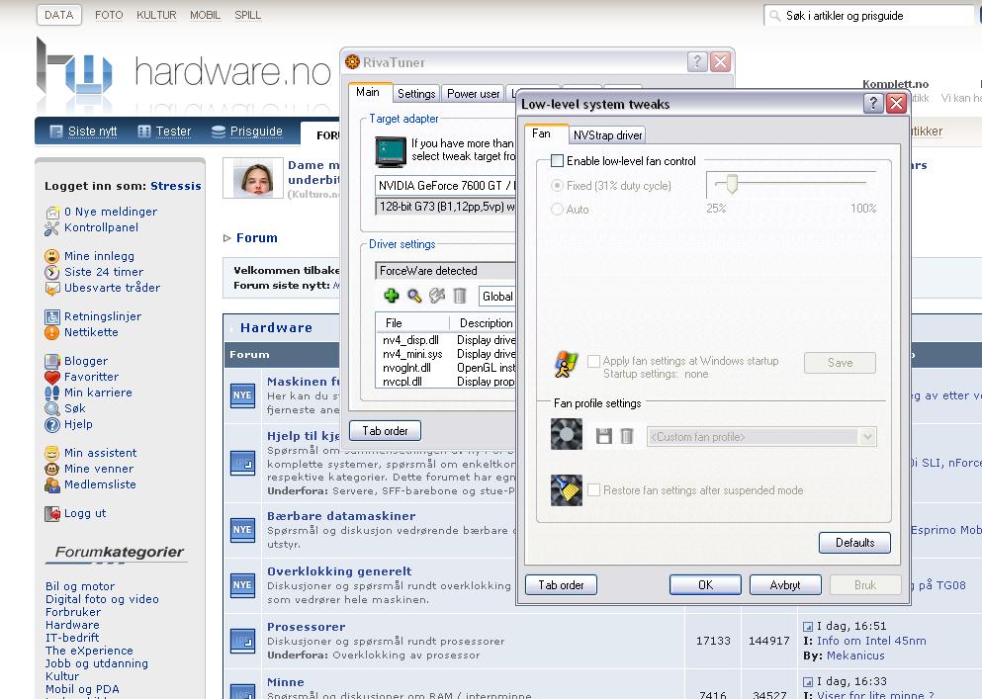Click OK in Low-level system tweaks
This screenshot has width=982, height=699.
[705, 584]
